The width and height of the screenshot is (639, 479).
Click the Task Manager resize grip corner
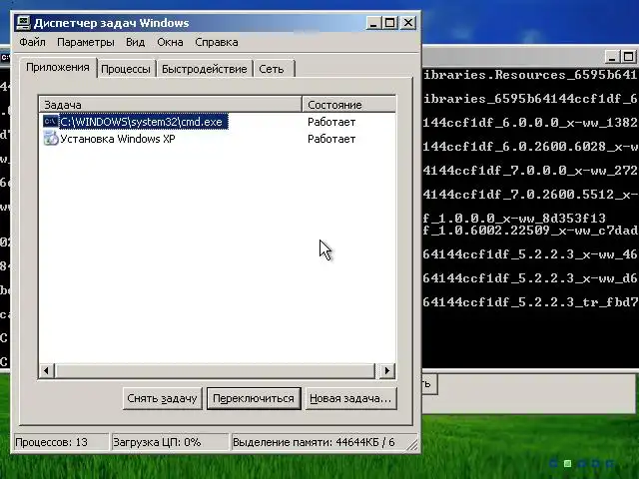[412, 444]
